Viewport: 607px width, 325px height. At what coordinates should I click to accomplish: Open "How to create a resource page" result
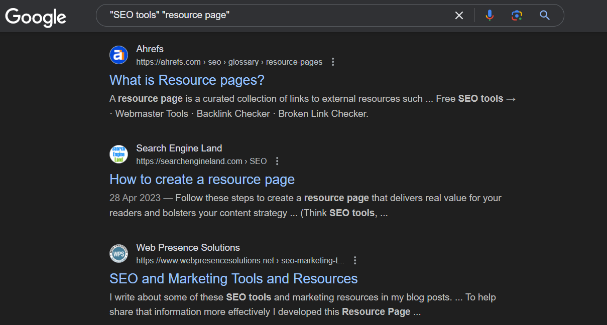tap(202, 180)
